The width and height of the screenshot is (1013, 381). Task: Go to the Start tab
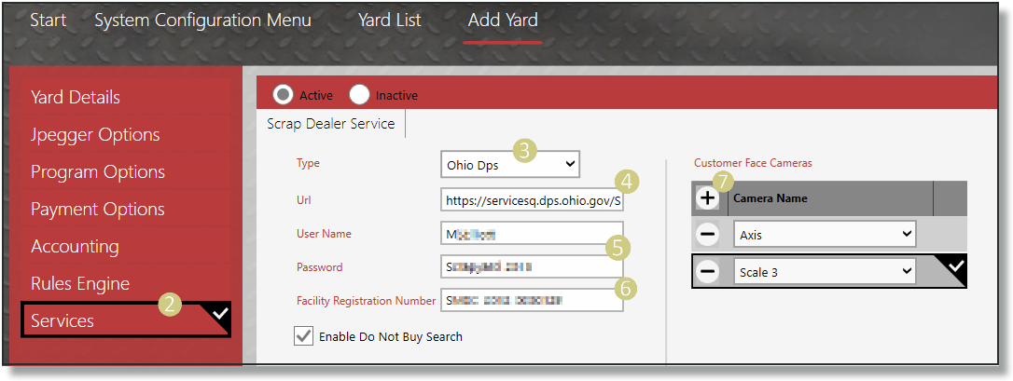click(x=48, y=20)
